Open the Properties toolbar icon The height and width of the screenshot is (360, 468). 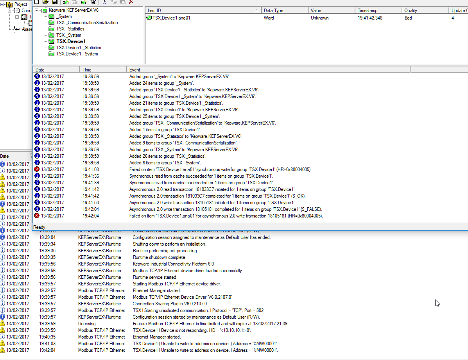point(93,2)
